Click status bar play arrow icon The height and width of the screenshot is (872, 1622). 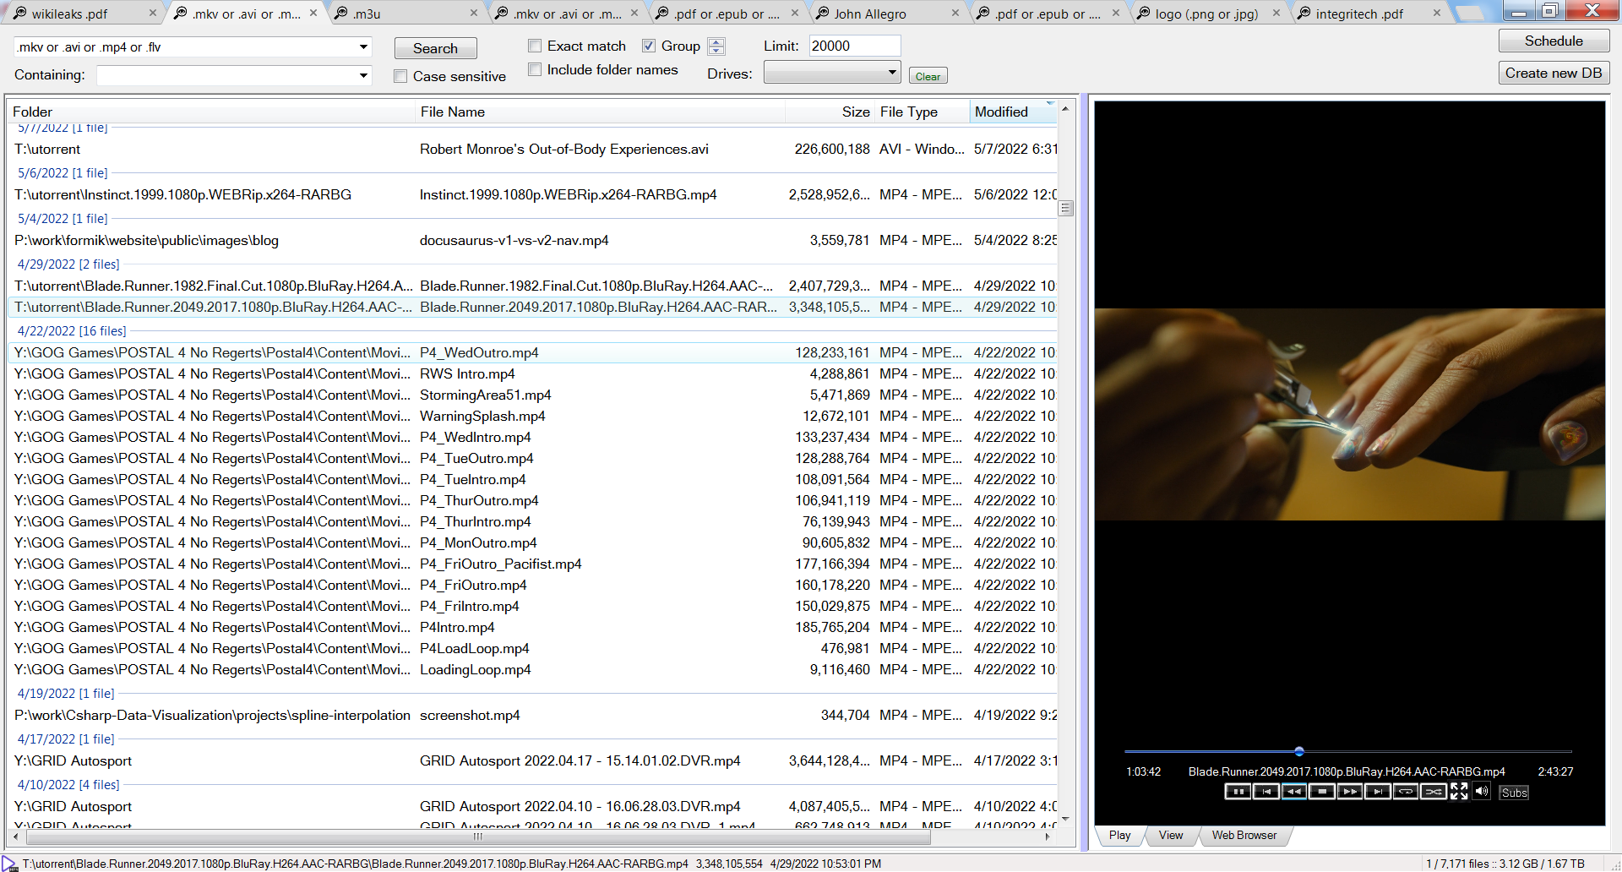coord(9,864)
